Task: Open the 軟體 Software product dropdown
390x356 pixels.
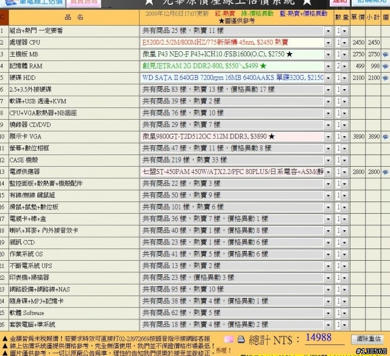Action: 236,313
